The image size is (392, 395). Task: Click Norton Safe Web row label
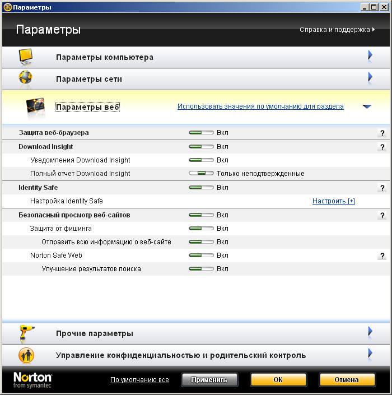56,255
